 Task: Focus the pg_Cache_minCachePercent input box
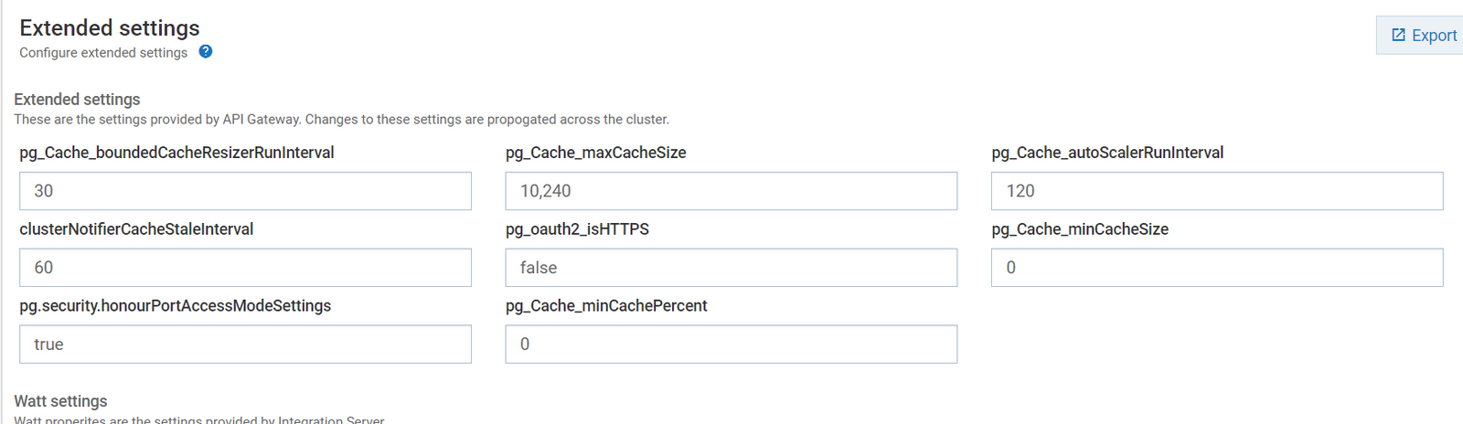[731, 344]
